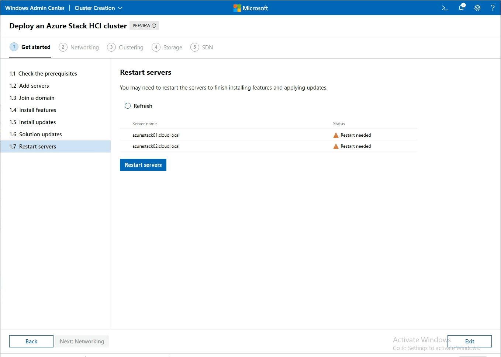The width and height of the screenshot is (501, 357).
Task: Select the azurestack01.cloud.local server row
Action: pos(156,135)
